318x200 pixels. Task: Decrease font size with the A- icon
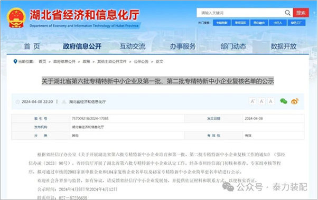270,101
